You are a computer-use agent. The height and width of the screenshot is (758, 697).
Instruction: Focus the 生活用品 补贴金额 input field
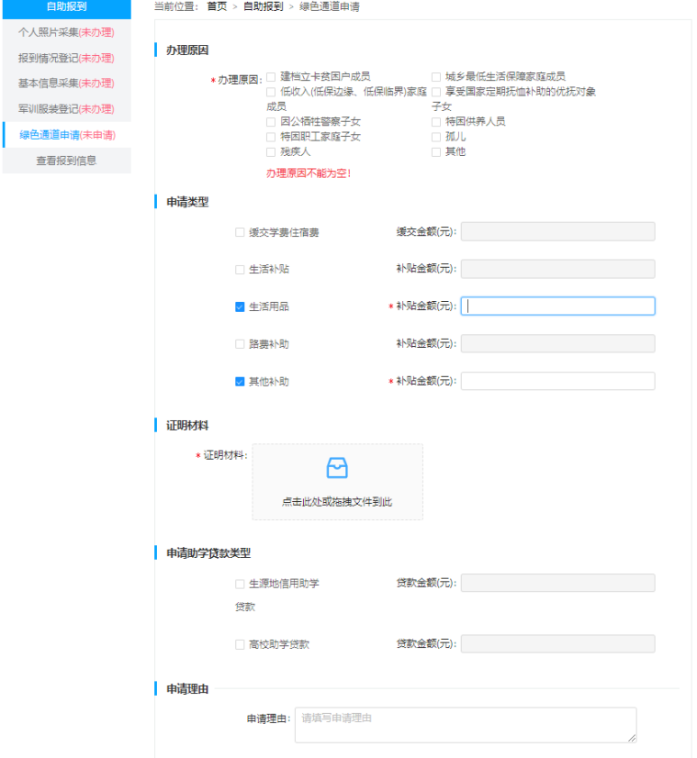tap(557, 307)
